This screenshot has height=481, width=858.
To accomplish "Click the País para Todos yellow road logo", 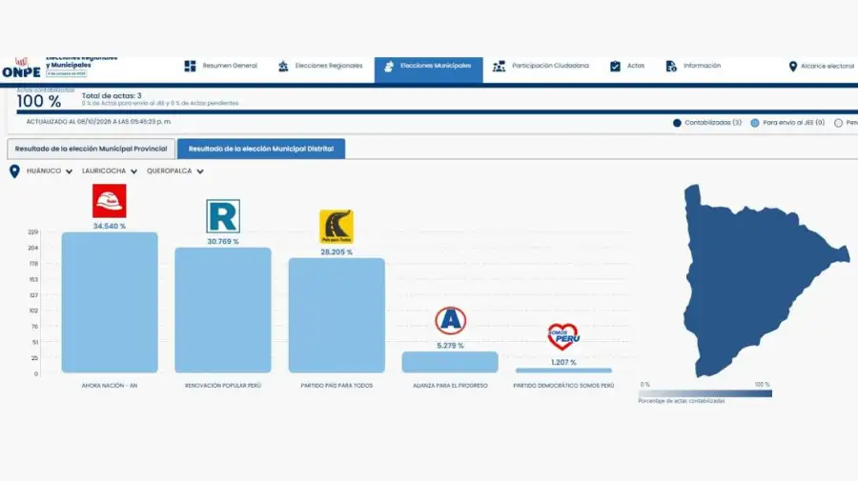I will 337,227.
